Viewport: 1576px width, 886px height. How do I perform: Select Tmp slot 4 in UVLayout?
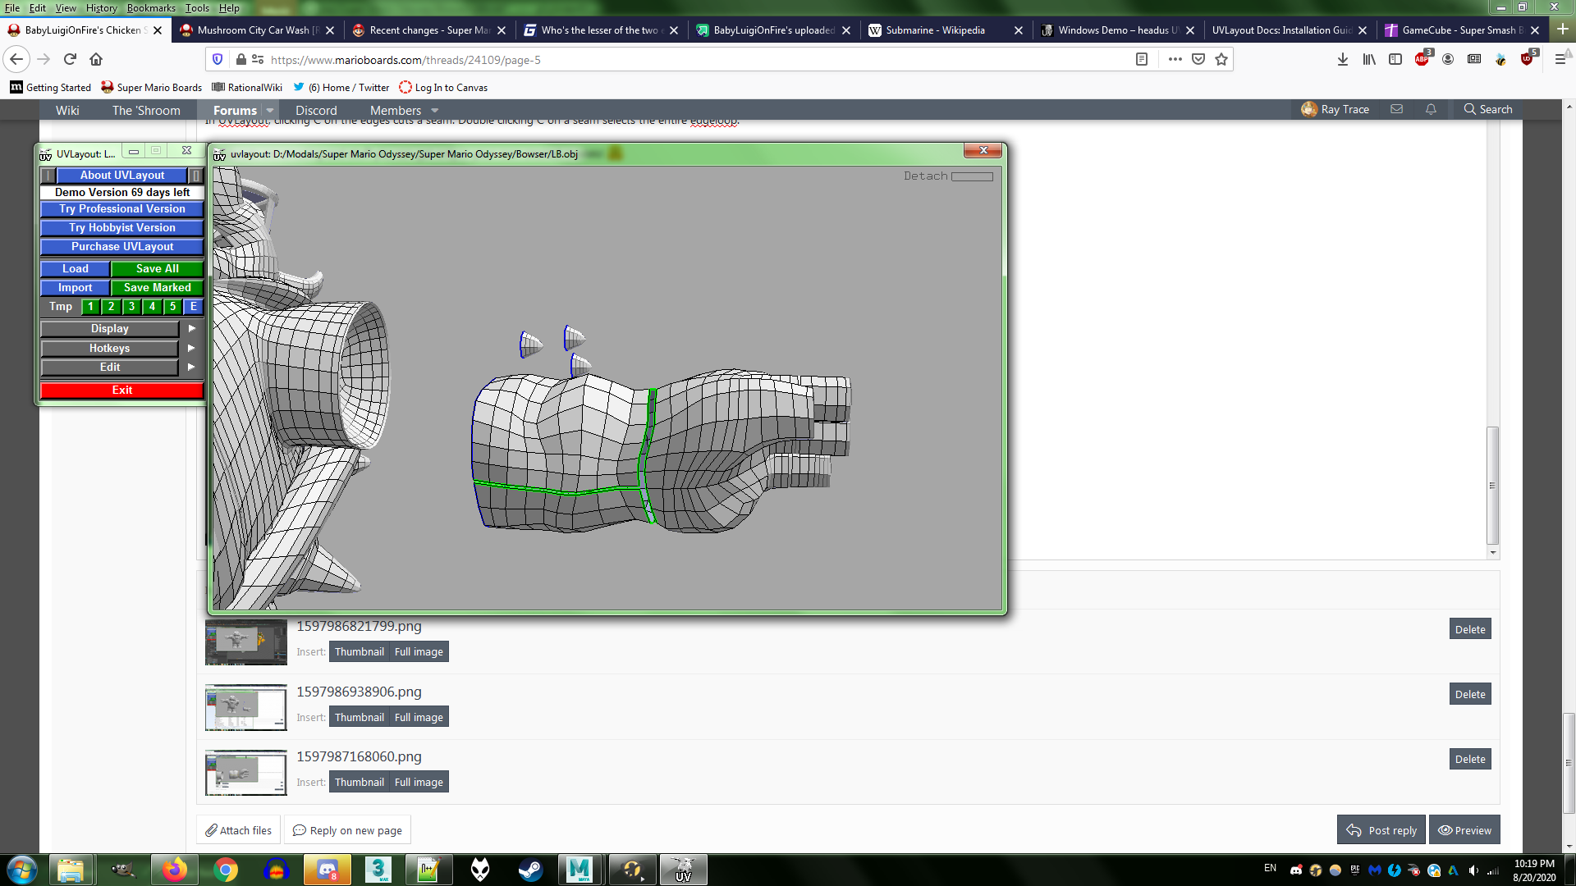point(152,307)
